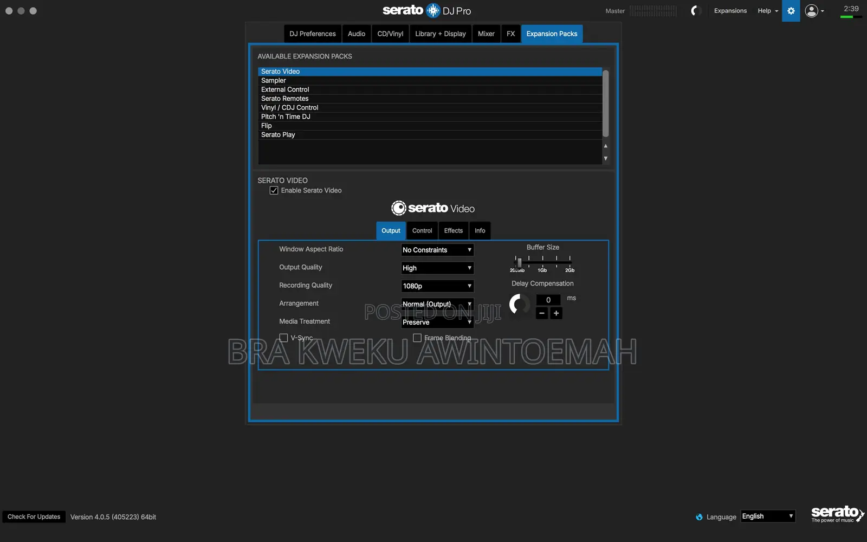The height and width of the screenshot is (542, 867).
Task: Open Recording Quality 1080p dropdown
Action: coord(437,286)
